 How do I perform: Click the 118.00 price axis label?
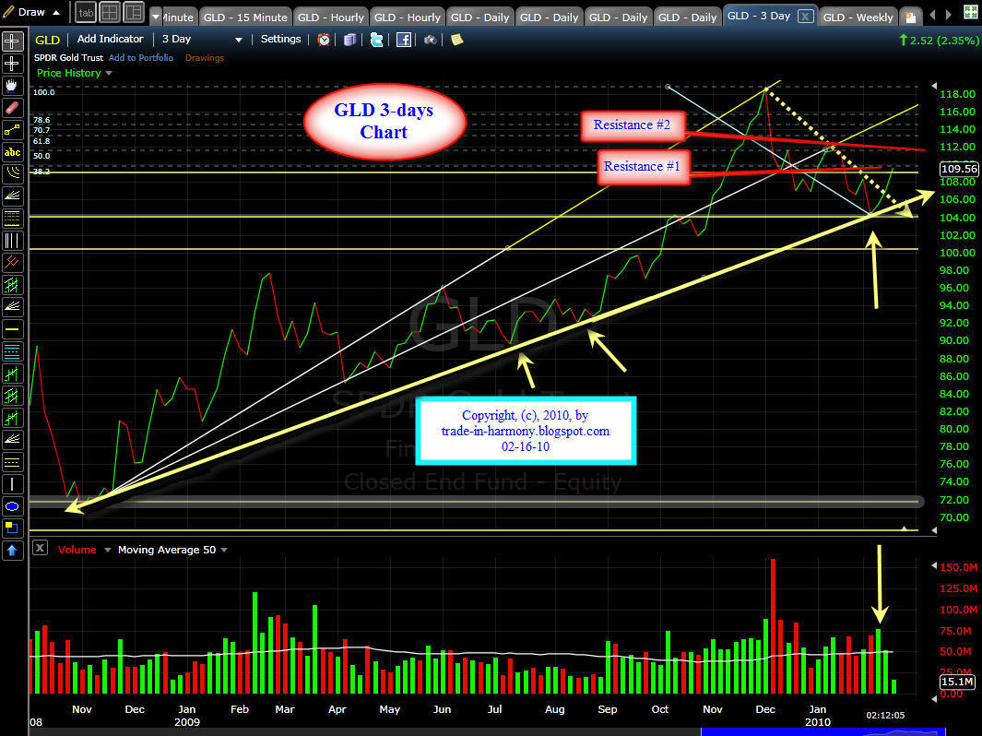[x=958, y=94]
